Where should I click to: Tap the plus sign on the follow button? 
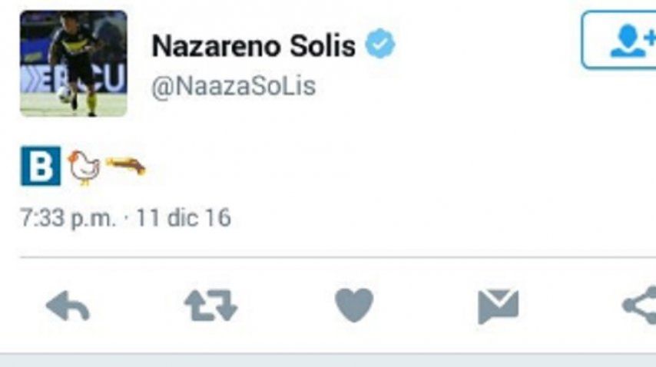[650, 38]
